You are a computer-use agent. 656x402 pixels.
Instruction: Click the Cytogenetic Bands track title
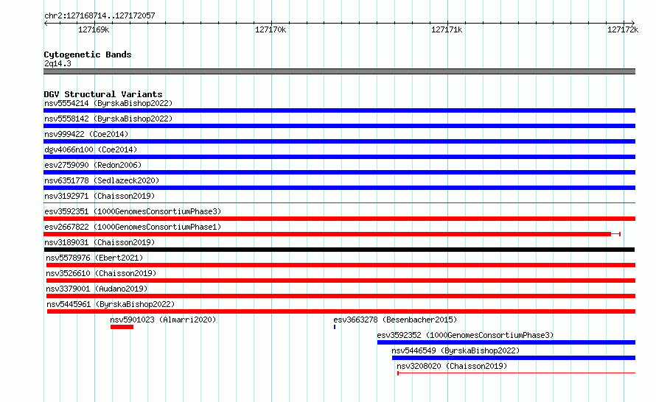[88, 54]
